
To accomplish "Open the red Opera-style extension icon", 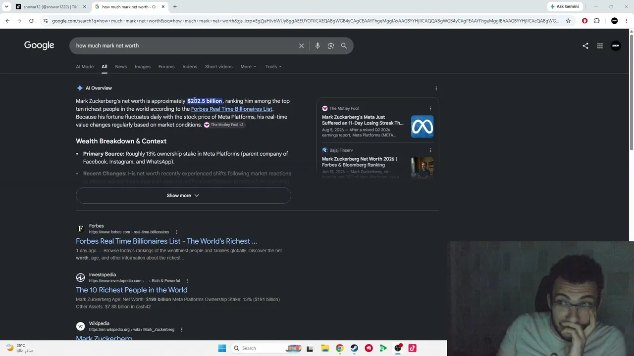I will [585, 21].
